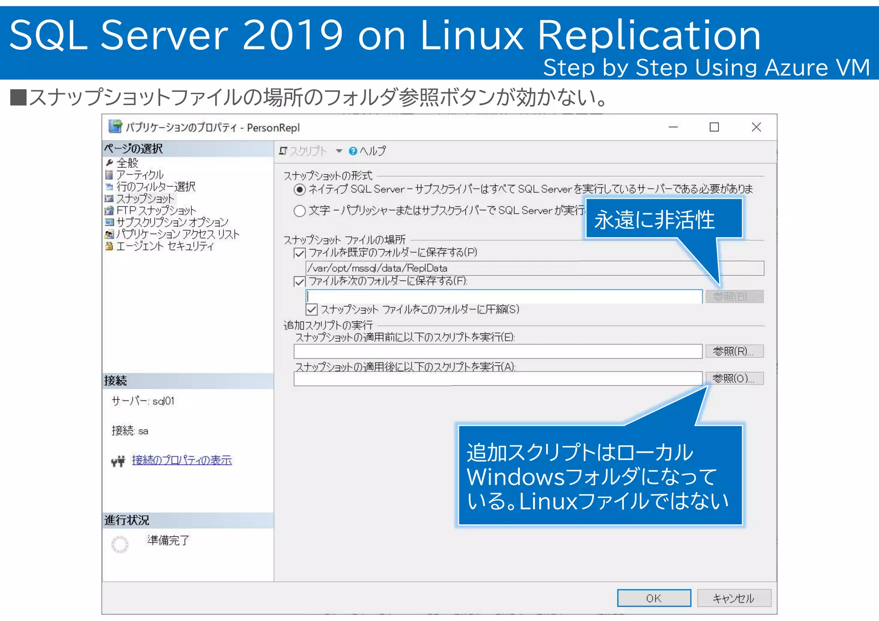Viewport: 879px width, 621px height.
Task: Click the スナップショット page icon
Action: point(109,199)
